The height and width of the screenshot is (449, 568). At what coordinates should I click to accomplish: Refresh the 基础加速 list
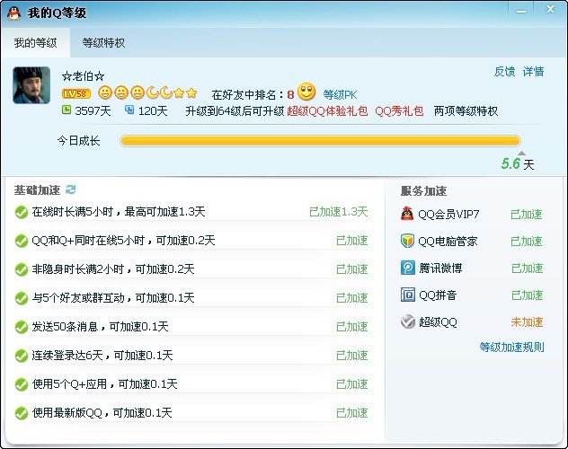tap(71, 189)
